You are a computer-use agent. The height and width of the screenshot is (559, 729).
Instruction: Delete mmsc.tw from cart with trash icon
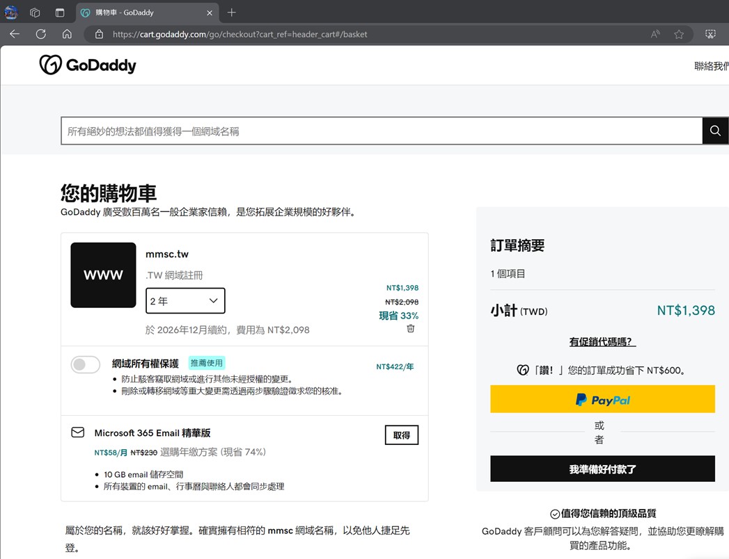411,329
